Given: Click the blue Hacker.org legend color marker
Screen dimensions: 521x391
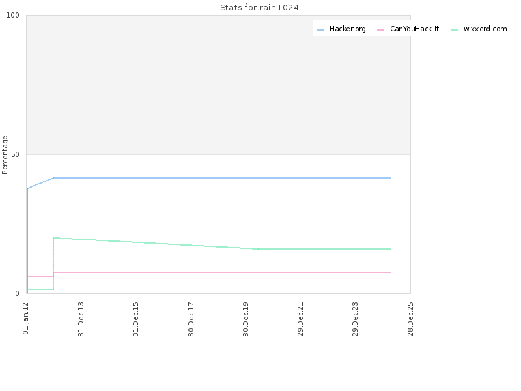Looking at the screenshot, I should point(320,30).
